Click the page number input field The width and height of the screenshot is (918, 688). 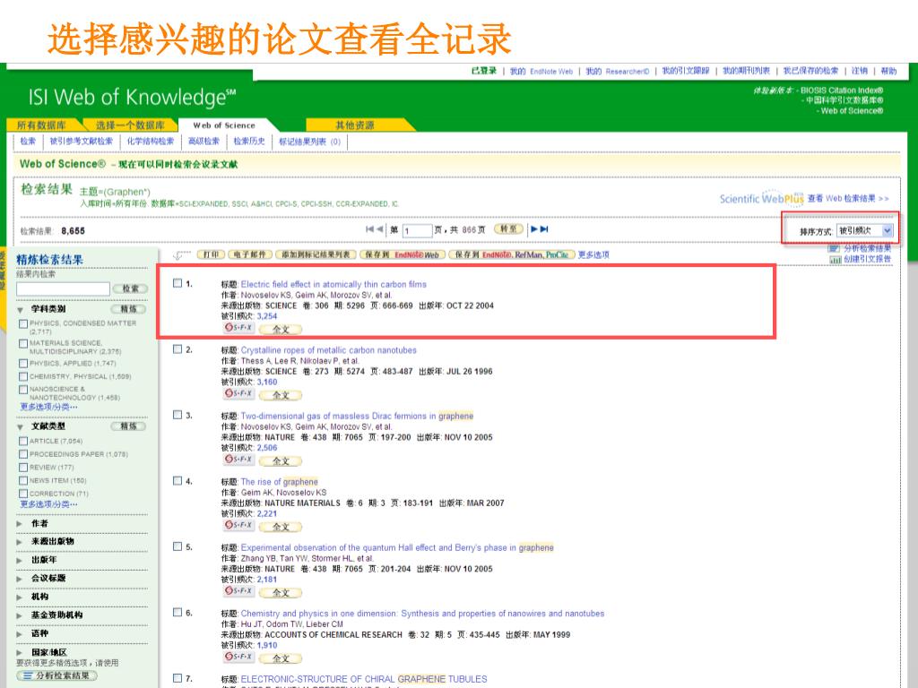(416, 230)
